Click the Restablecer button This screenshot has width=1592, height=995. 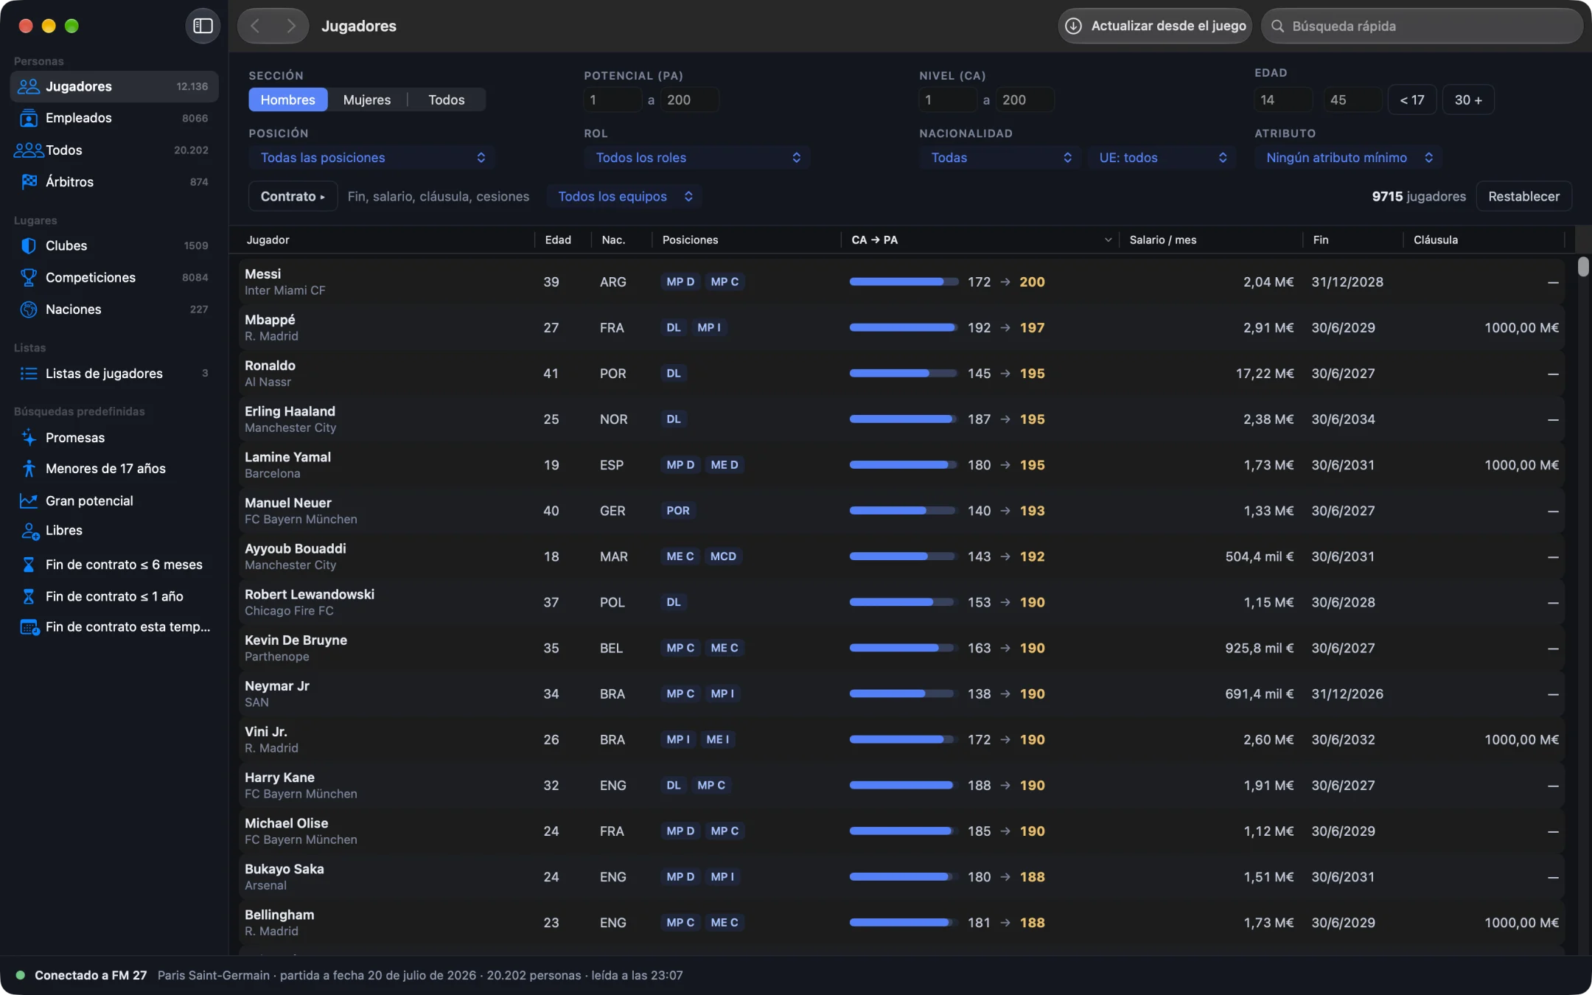1523,196
